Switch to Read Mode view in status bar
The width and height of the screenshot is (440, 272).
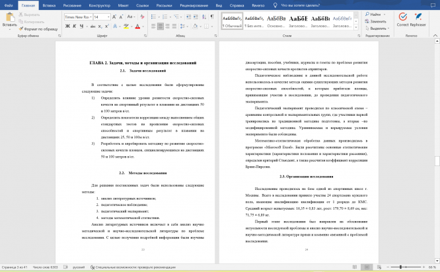pos(355,267)
